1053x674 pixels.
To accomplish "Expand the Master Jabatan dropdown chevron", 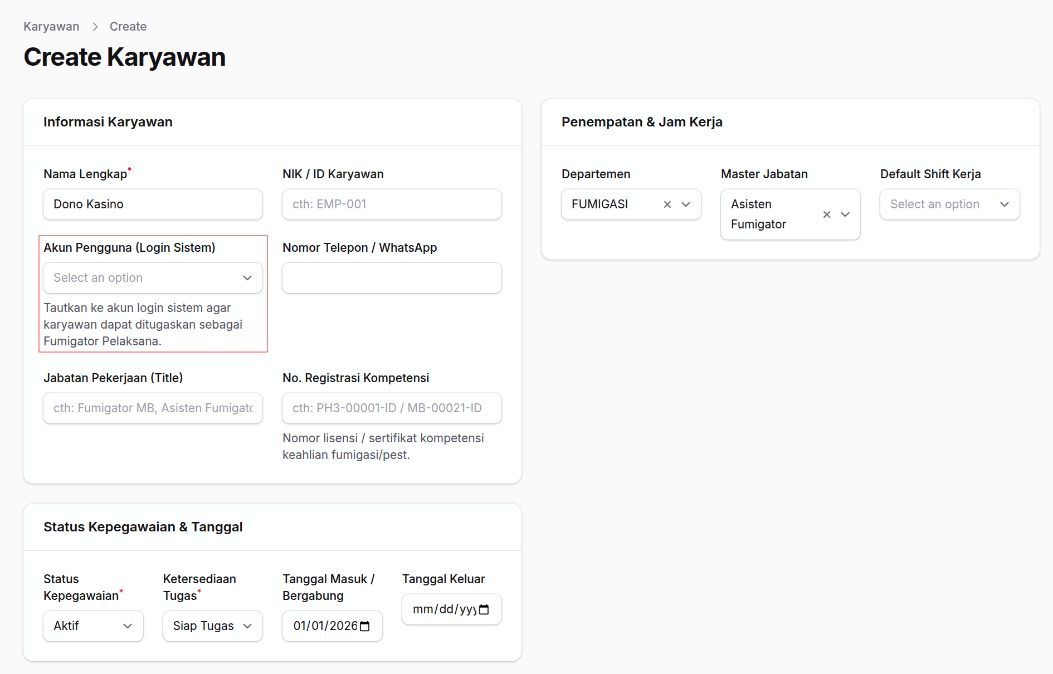I will 845,214.
